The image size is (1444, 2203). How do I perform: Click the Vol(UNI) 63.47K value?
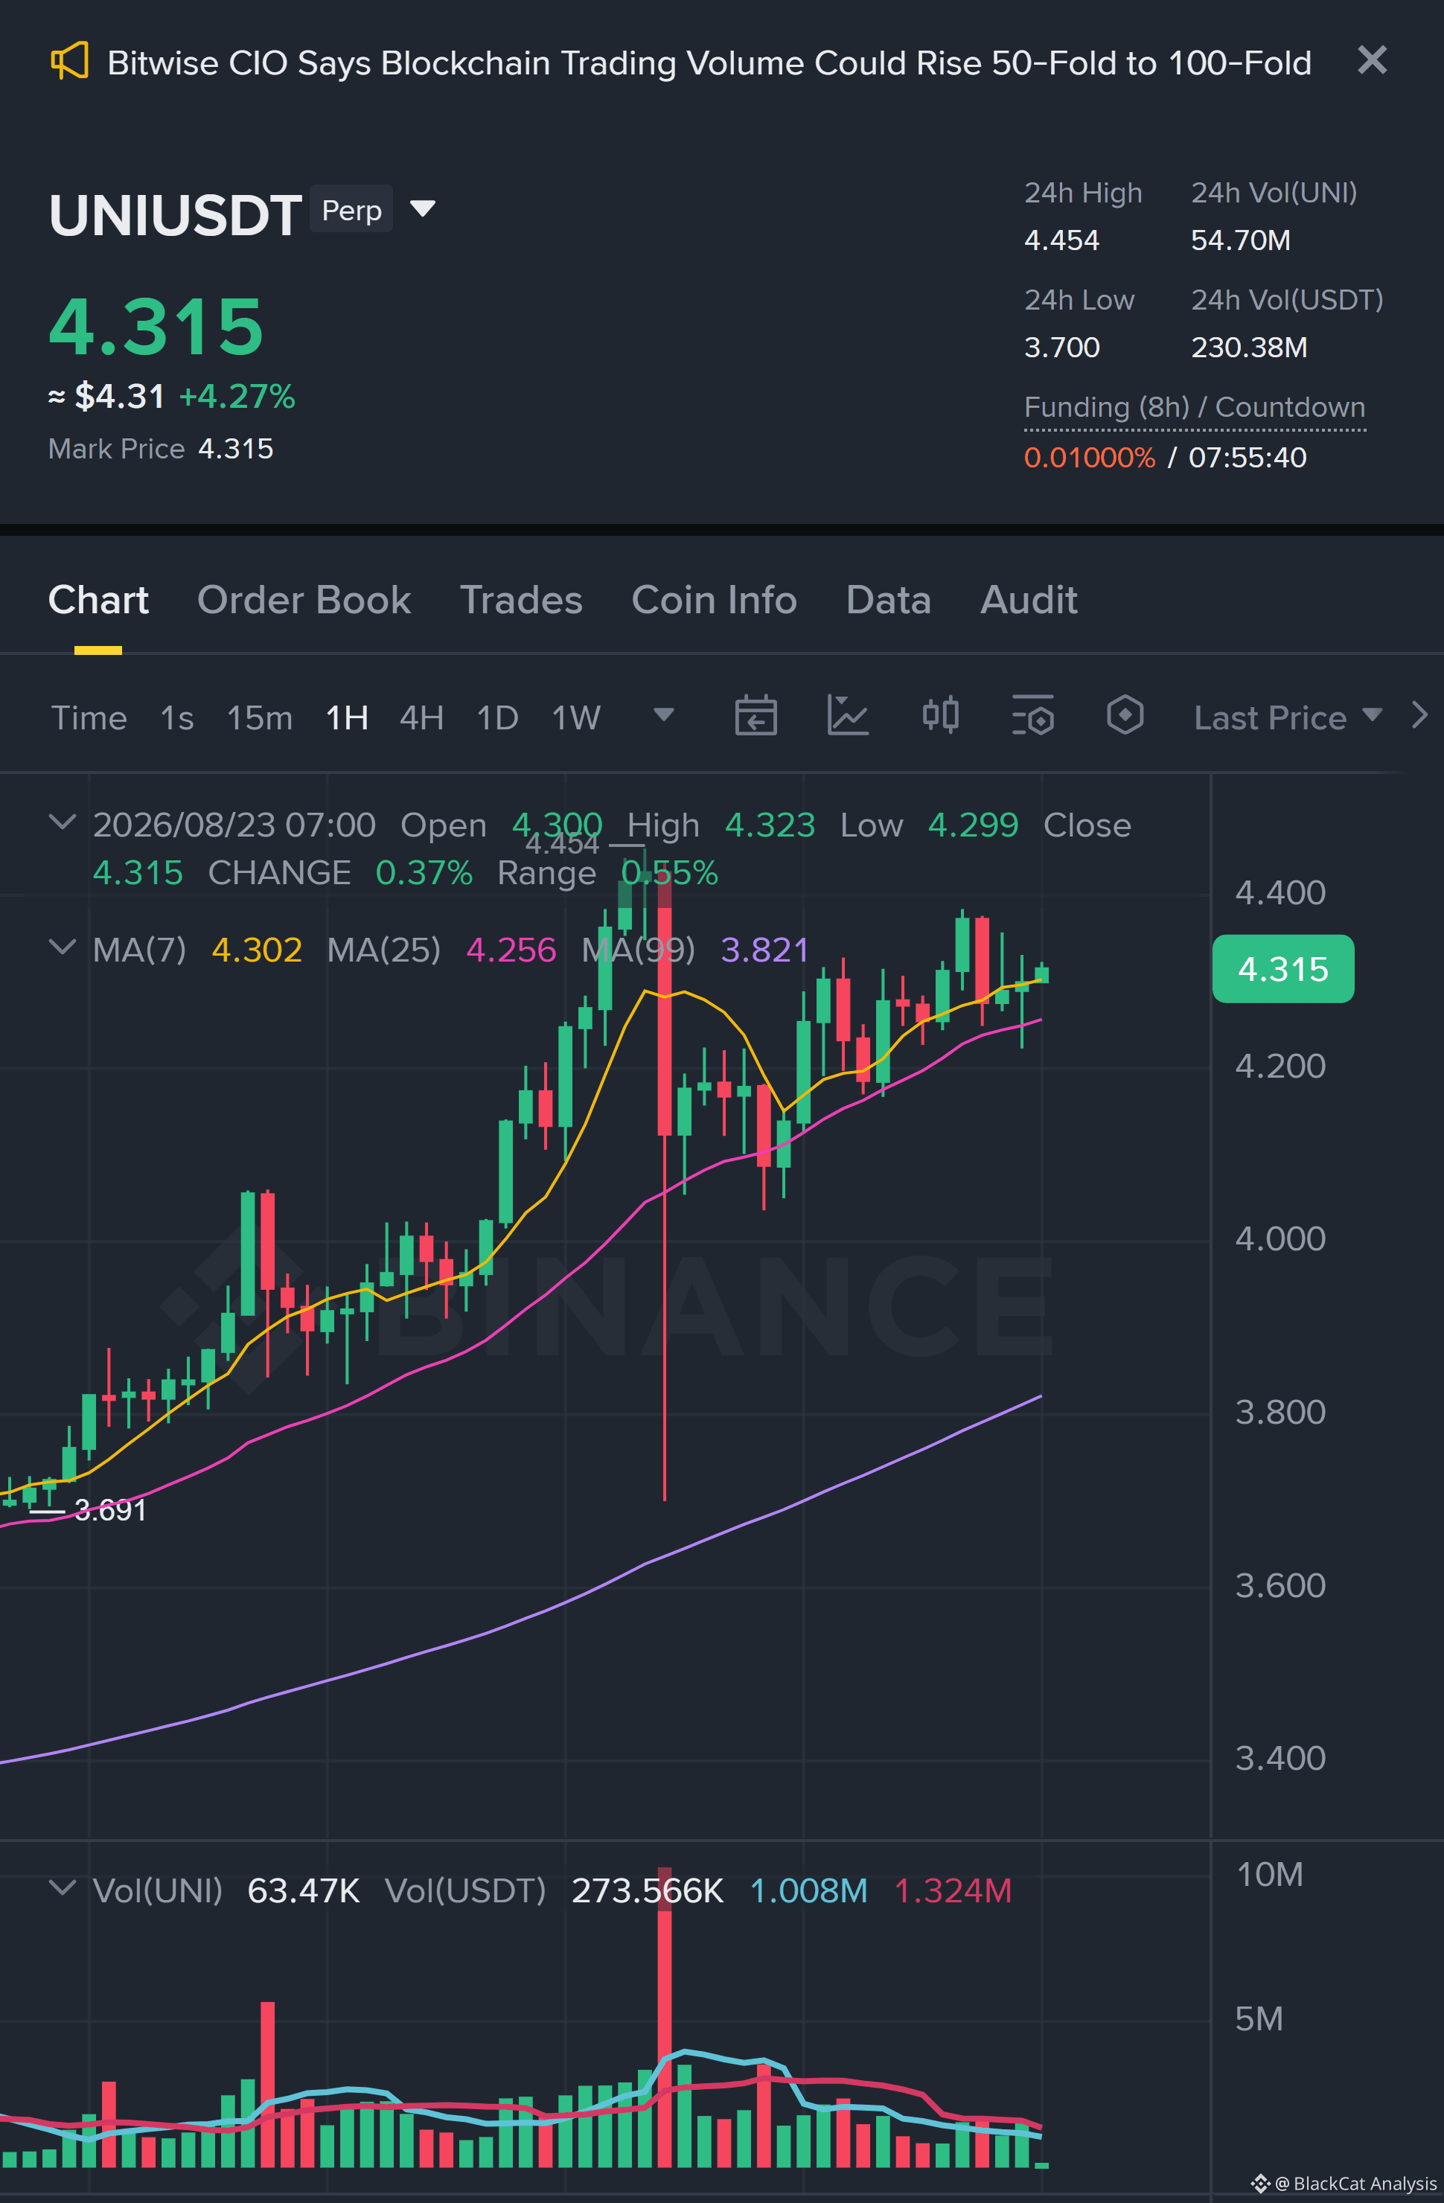click(x=304, y=1891)
